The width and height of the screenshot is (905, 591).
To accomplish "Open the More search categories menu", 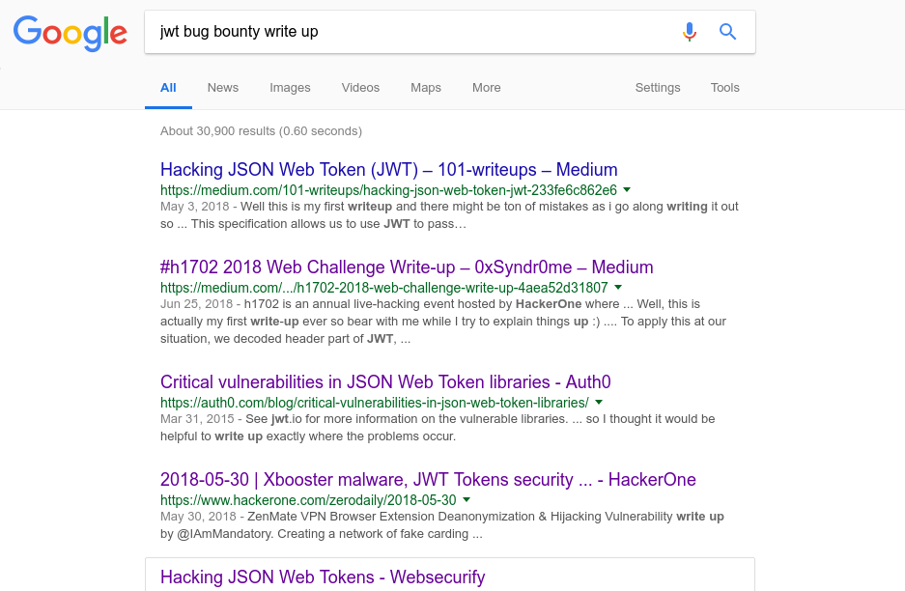I will pyautogui.click(x=486, y=88).
